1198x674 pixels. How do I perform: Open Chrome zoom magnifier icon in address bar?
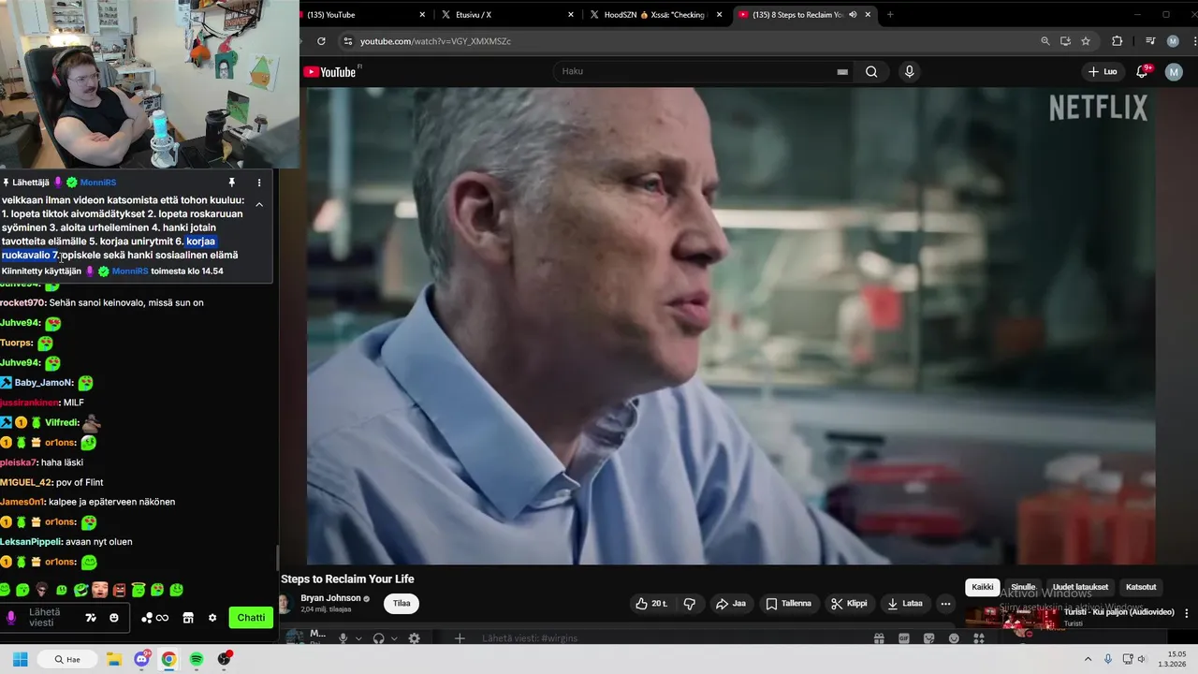[1045, 41]
